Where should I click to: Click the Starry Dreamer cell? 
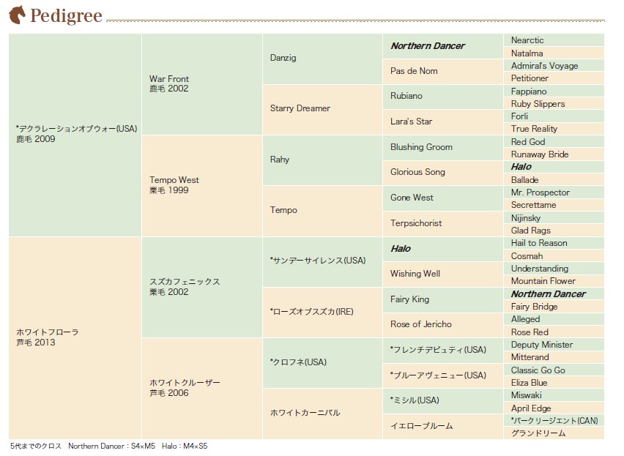(322, 110)
